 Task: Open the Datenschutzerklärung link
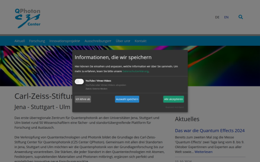[x=135, y=71]
